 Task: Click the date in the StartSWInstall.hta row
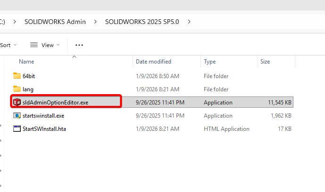[158, 129]
